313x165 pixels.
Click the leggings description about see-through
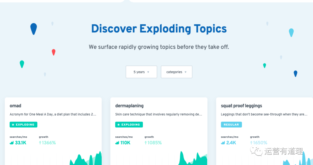pyautogui.click(x=264, y=114)
